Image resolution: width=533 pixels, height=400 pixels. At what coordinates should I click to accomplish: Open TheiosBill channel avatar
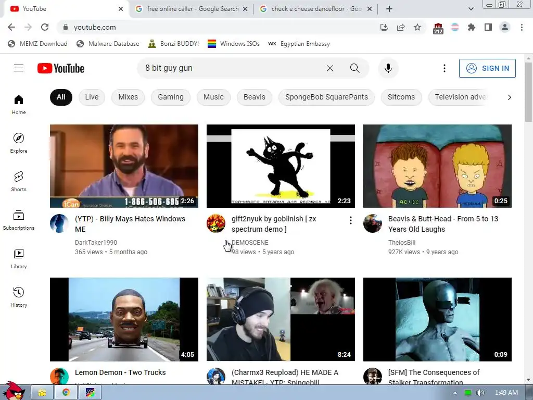(373, 223)
